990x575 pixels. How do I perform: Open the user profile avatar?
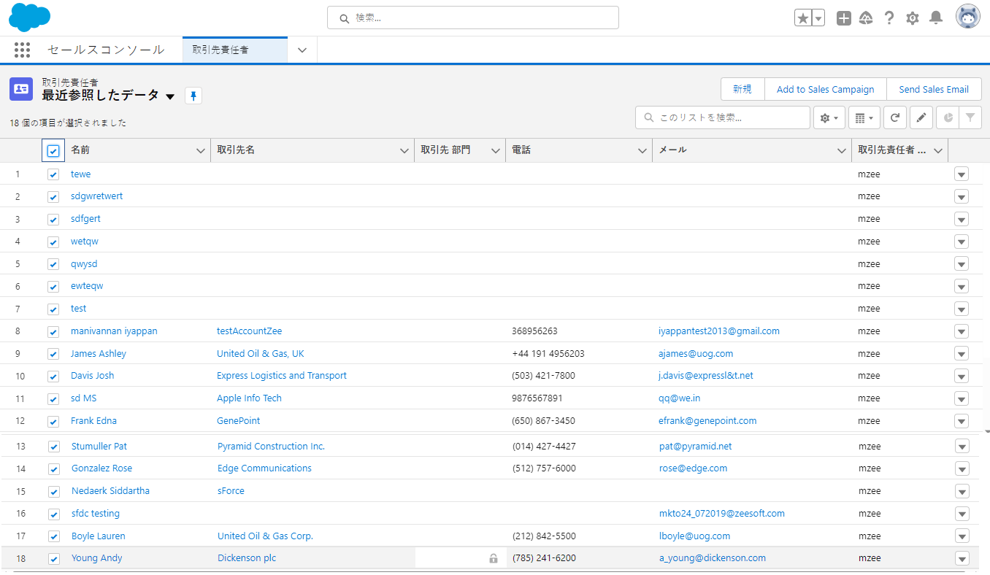tap(968, 17)
